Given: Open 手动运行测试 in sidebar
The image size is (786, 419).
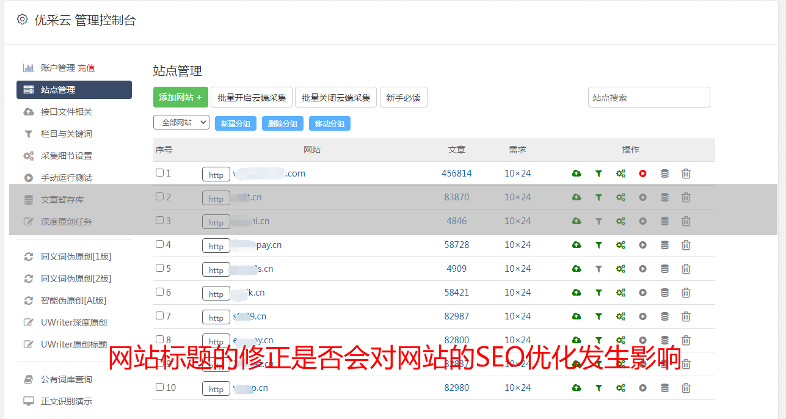Looking at the screenshot, I should click(x=67, y=178).
